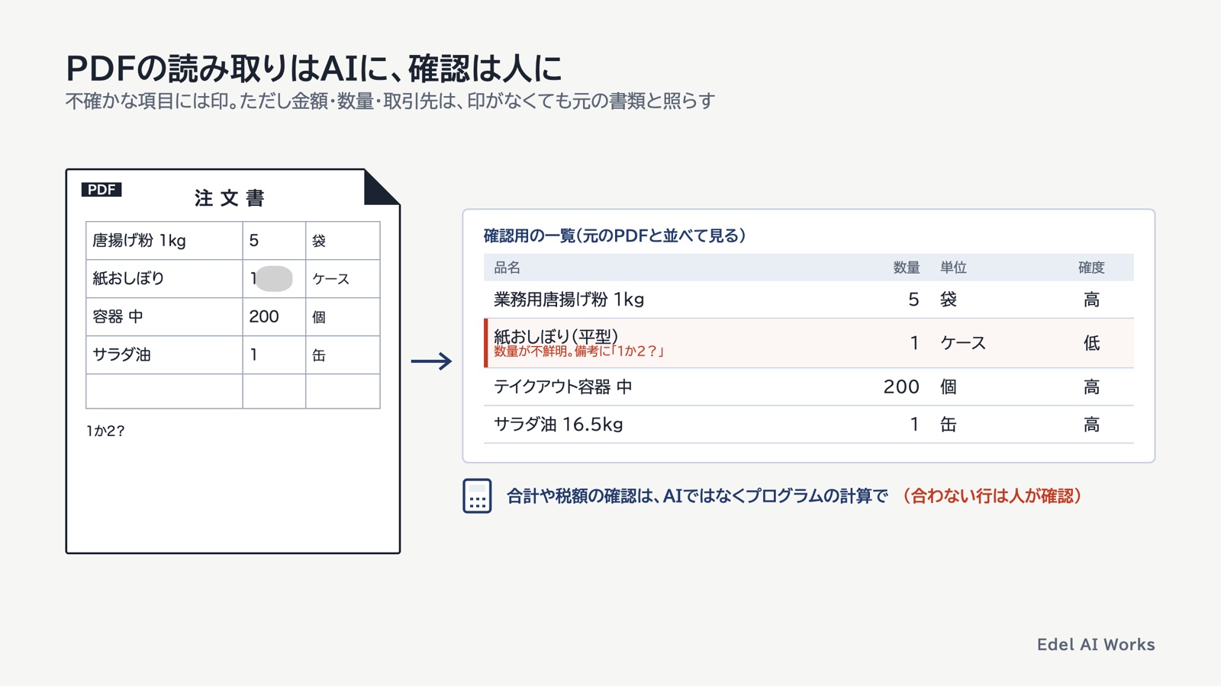Image resolution: width=1221 pixels, height=686 pixels.
Task: Click the '確度' column header
Action: pos(1091,268)
